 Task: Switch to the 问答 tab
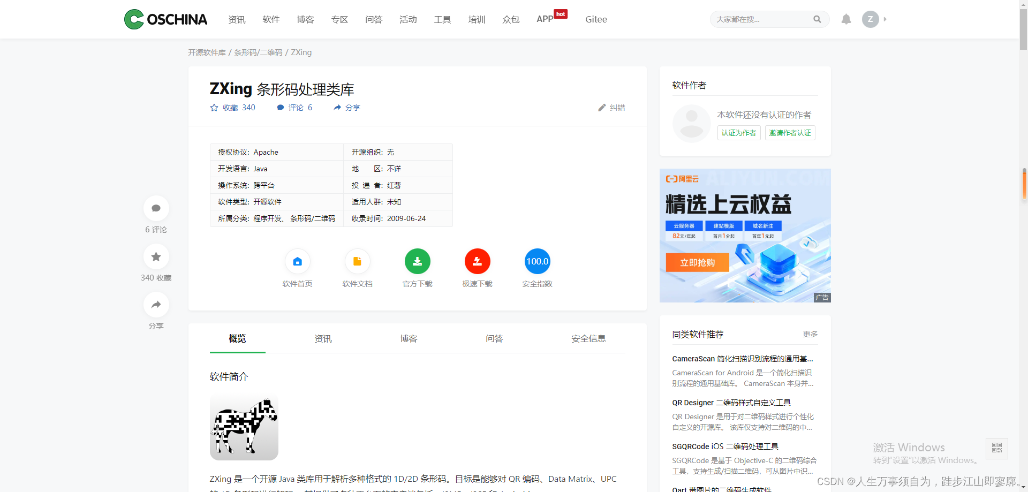(494, 338)
